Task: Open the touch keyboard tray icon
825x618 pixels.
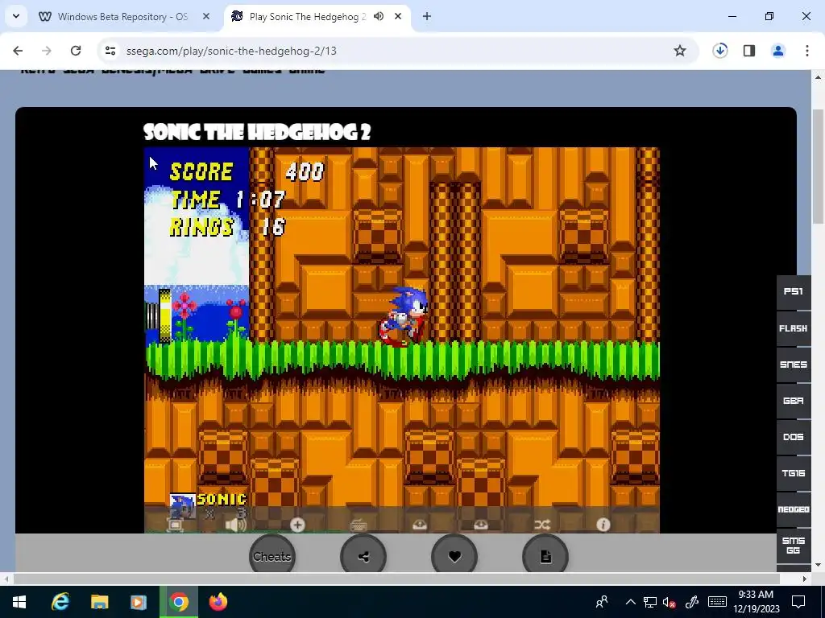Action: pos(717,602)
